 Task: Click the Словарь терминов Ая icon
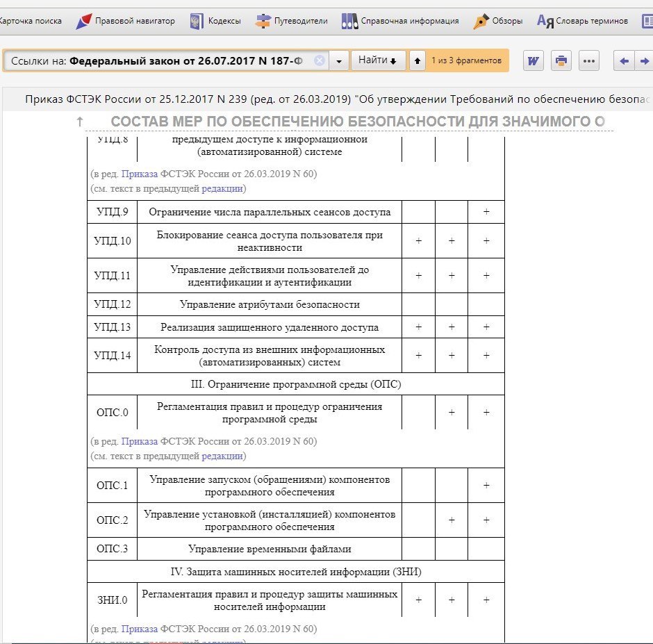click(x=545, y=21)
